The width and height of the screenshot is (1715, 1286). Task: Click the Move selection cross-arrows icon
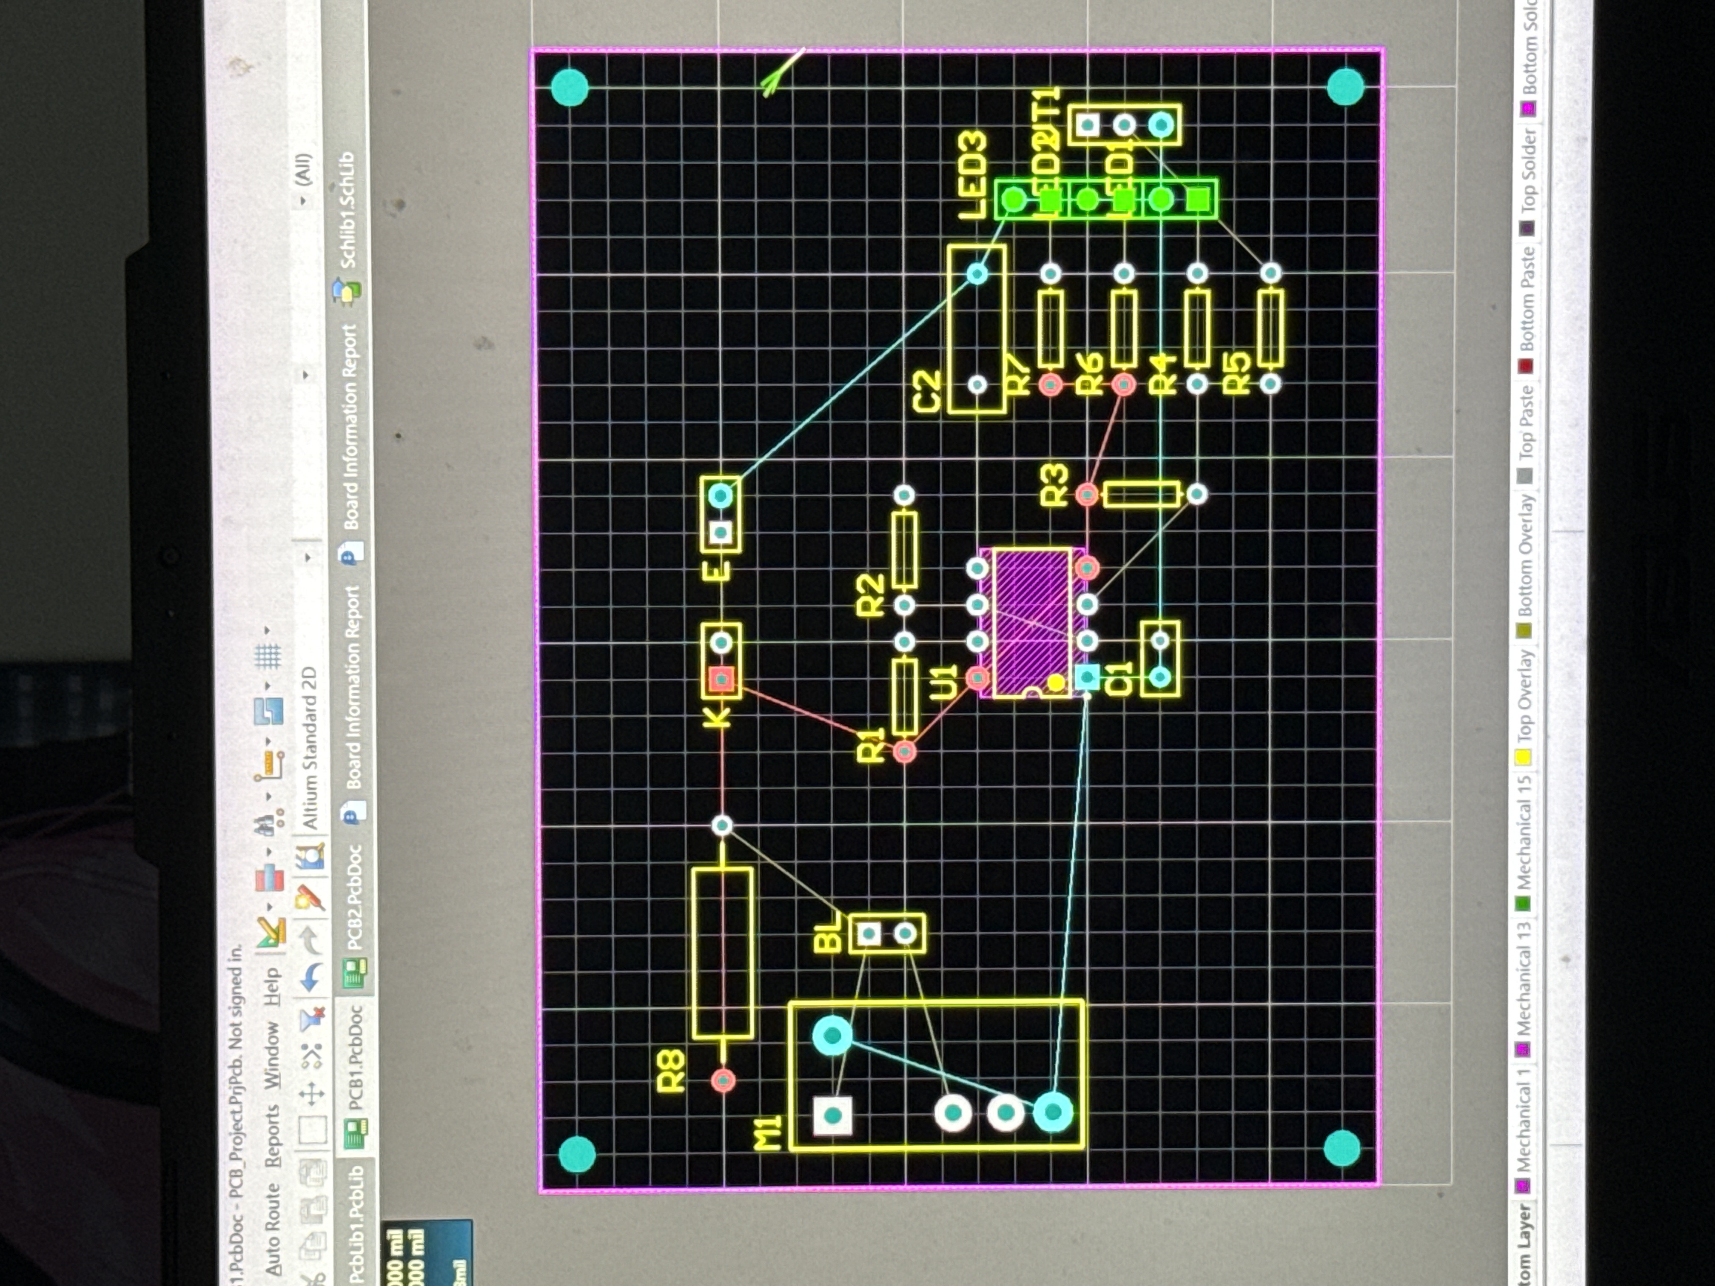click(312, 1095)
